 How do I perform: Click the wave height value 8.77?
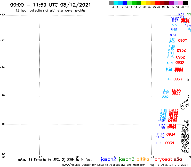(x=174, y=25)
